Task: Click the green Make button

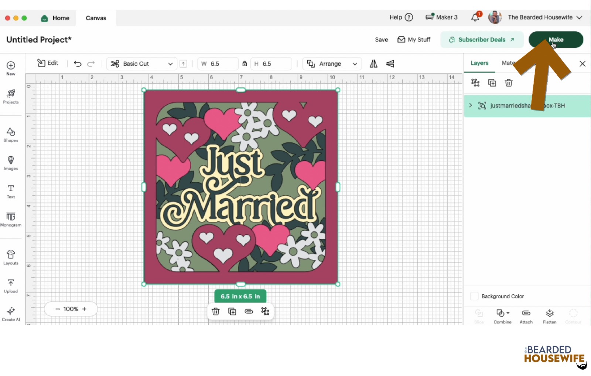Action: pyautogui.click(x=556, y=40)
